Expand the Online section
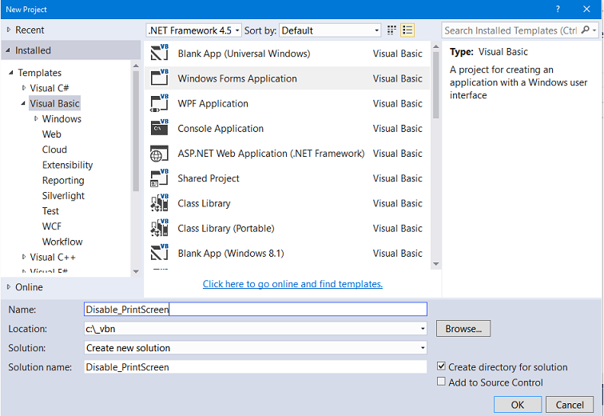The width and height of the screenshot is (604, 416). point(9,287)
